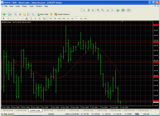Set timeframe to M1
The image size is (160, 116).
51,18
